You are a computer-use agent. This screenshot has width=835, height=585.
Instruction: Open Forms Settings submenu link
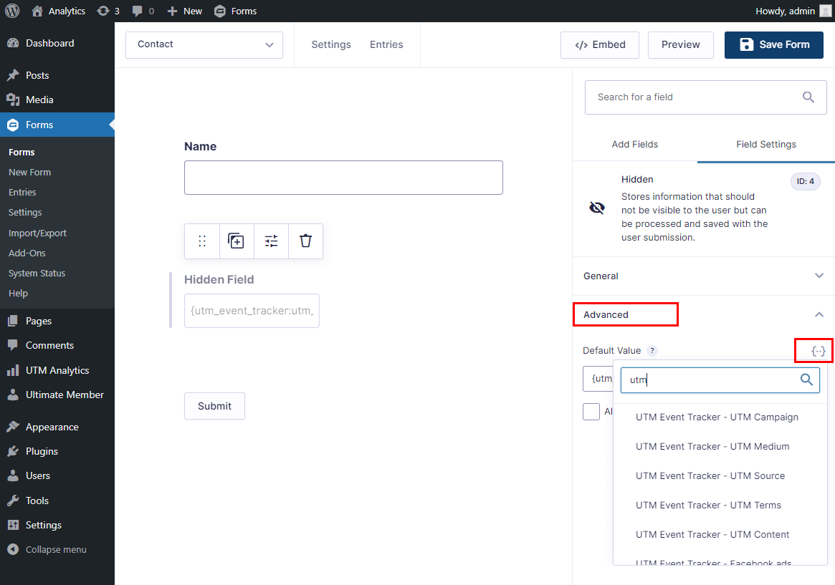pyautogui.click(x=25, y=212)
